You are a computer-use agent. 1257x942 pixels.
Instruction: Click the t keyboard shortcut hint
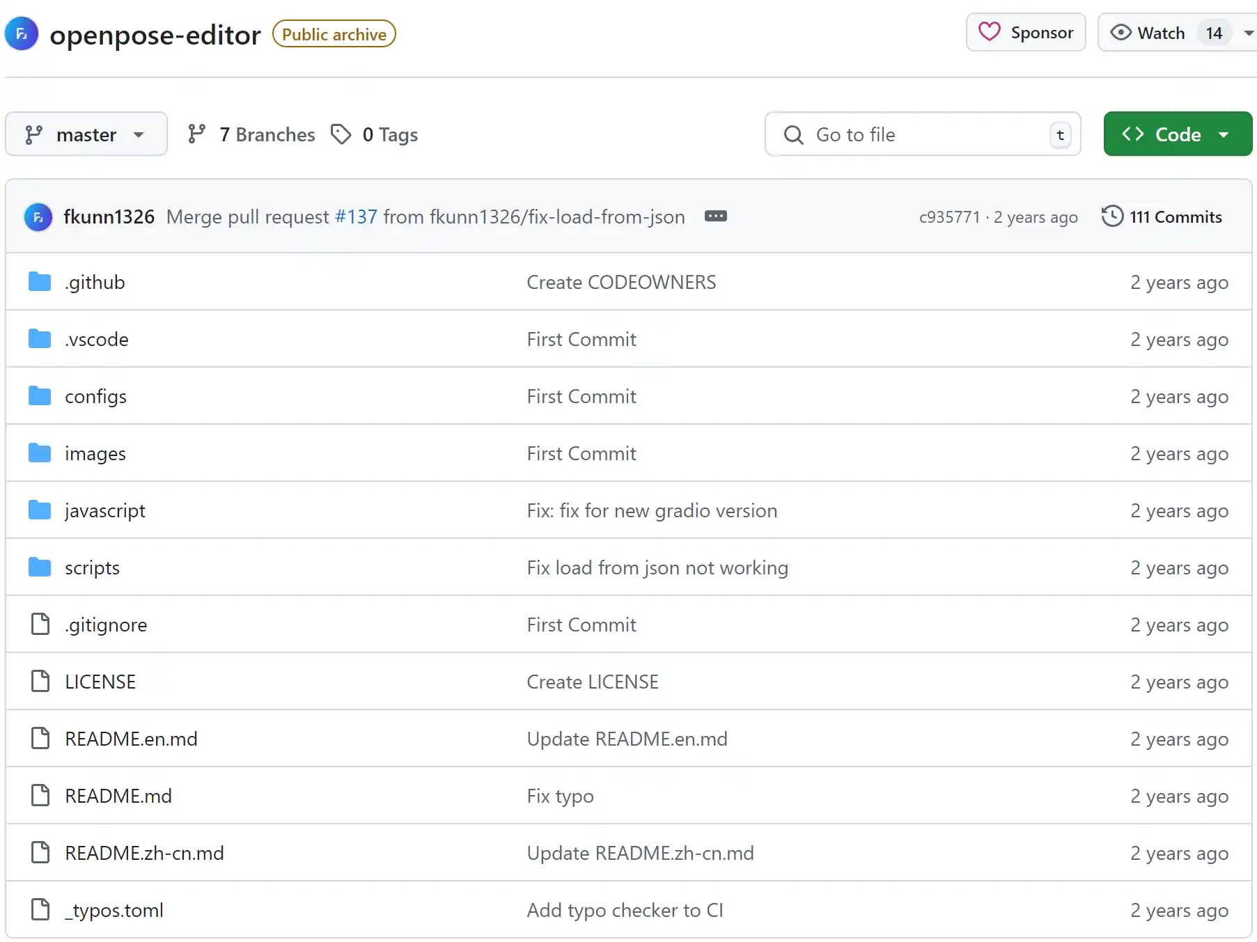pyautogui.click(x=1060, y=134)
